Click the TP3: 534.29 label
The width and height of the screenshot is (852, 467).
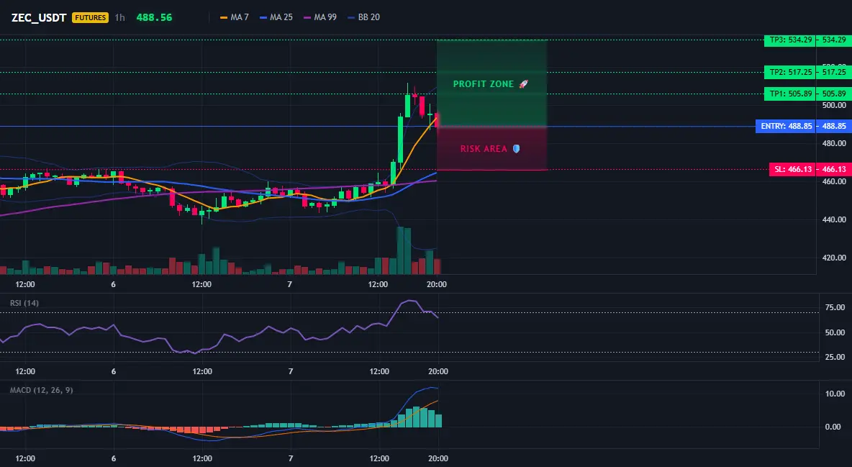790,40
